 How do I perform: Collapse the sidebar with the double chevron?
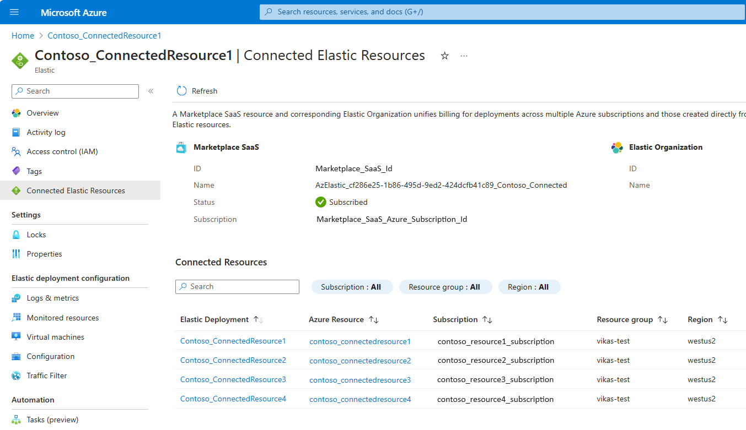(151, 91)
